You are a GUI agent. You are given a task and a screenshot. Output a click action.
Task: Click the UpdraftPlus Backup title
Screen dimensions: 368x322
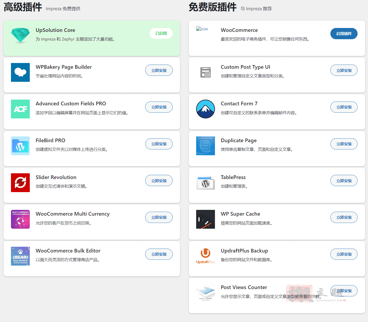pyautogui.click(x=244, y=251)
